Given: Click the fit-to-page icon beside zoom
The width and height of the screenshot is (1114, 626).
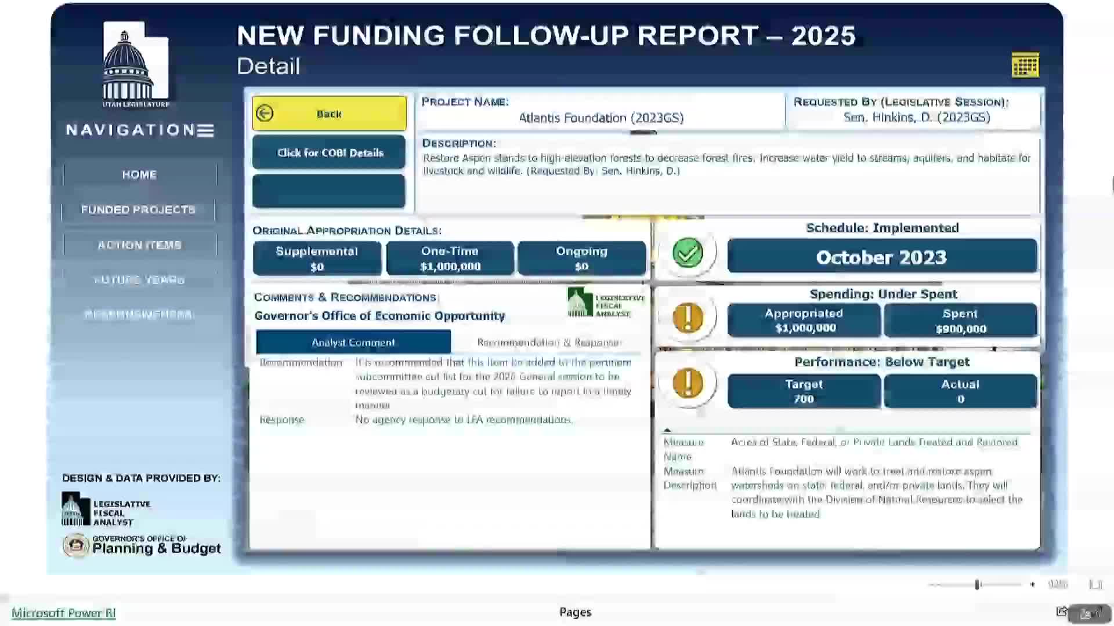Looking at the screenshot, I should [1095, 584].
